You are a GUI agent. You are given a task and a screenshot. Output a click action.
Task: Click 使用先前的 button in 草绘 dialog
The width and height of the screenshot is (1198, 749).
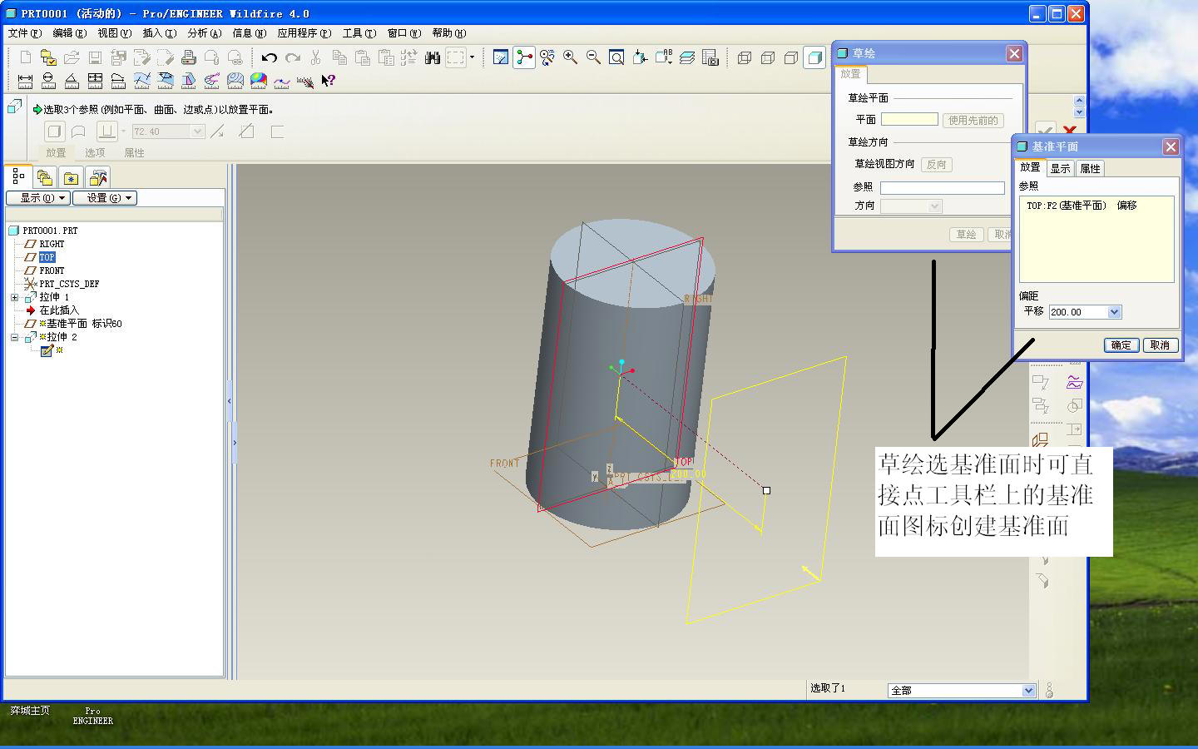tap(973, 120)
